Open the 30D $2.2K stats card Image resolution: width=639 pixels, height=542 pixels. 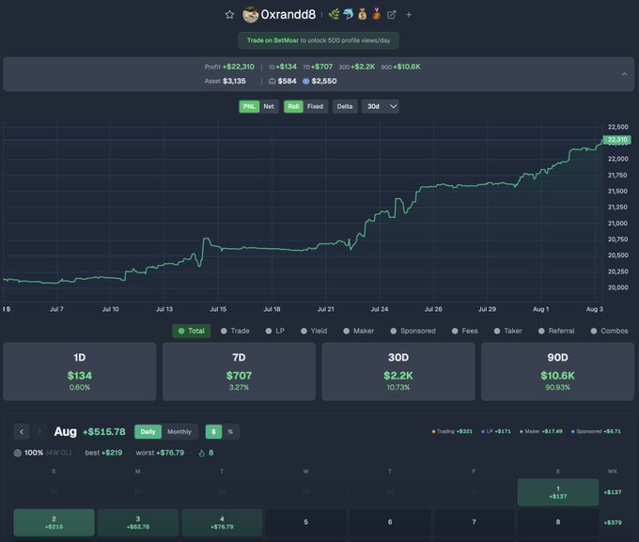tap(398, 371)
